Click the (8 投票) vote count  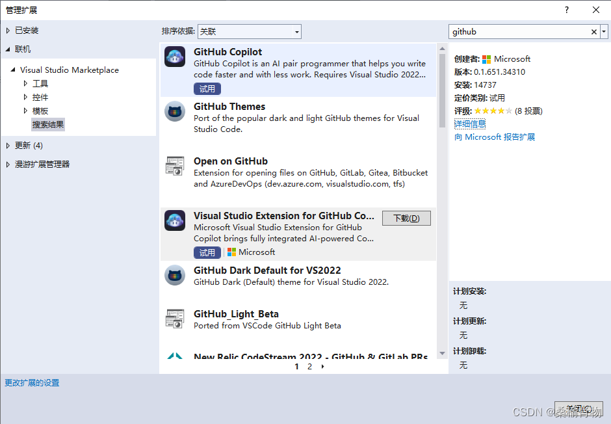(x=528, y=111)
